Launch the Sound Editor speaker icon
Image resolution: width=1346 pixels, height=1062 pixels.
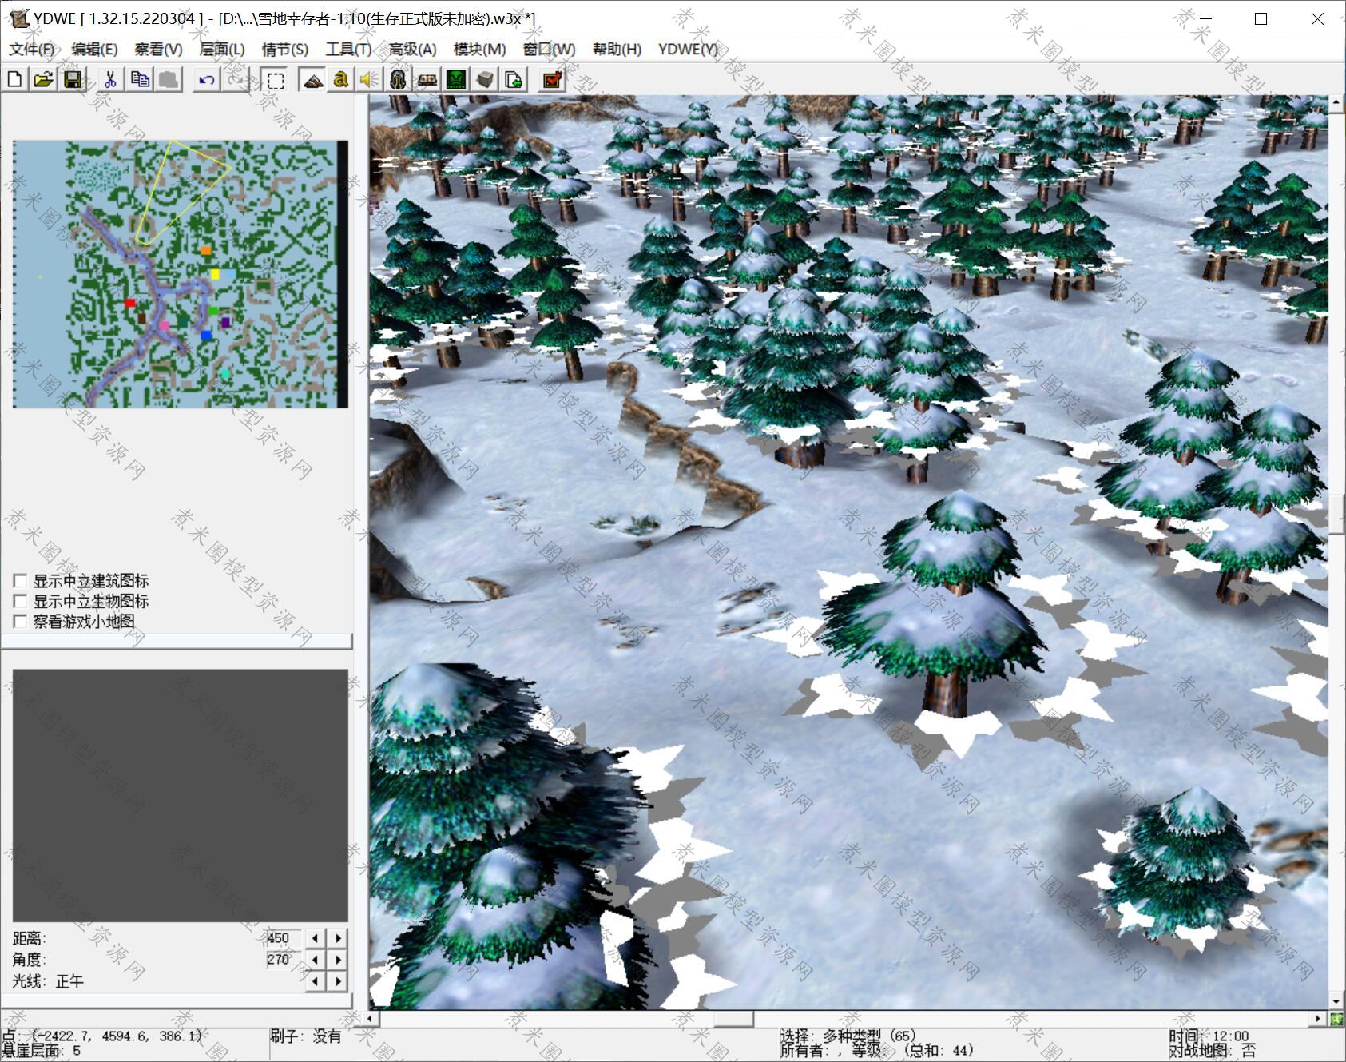pyautogui.click(x=368, y=79)
